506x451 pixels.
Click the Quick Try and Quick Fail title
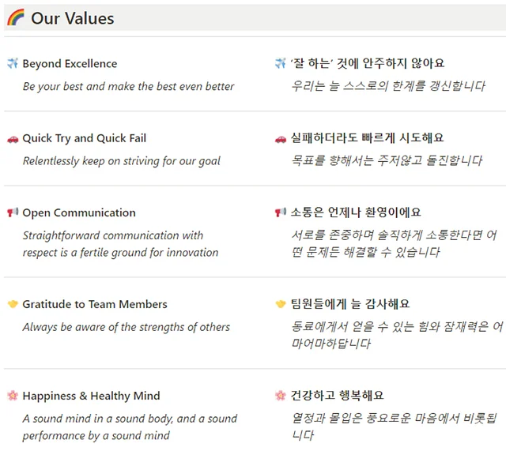coord(84,138)
